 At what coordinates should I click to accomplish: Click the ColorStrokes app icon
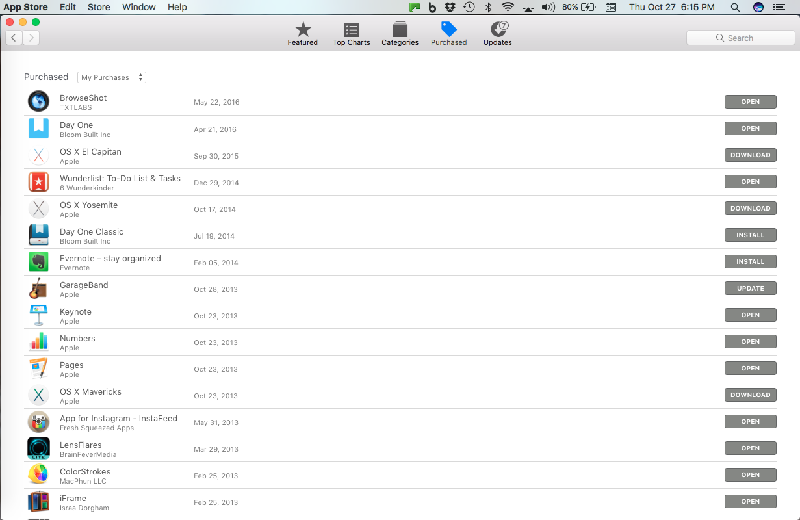pyautogui.click(x=39, y=474)
